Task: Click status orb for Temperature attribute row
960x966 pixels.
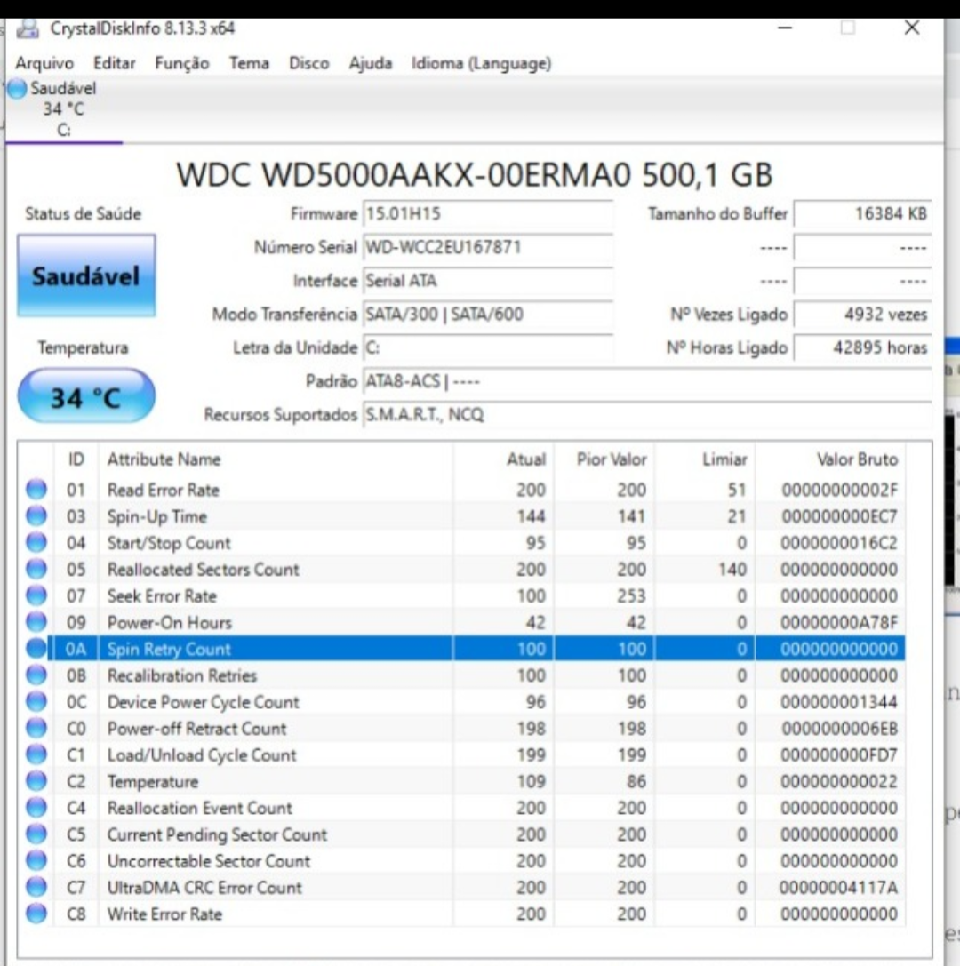Action: tap(36, 781)
